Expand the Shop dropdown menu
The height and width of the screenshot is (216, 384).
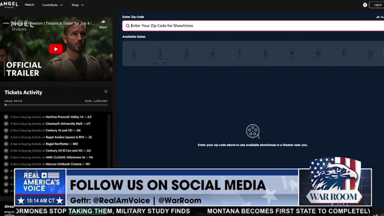pyautogui.click(x=78, y=5)
